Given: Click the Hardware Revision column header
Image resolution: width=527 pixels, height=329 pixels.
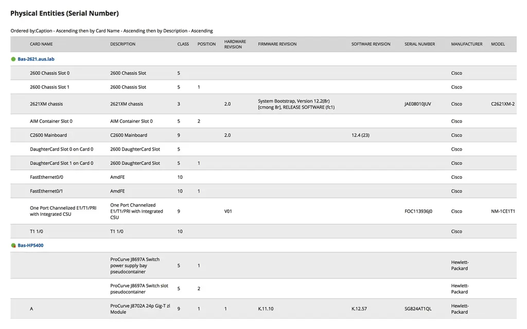Looking at the screenshot, I should click(x=235, y=44).
